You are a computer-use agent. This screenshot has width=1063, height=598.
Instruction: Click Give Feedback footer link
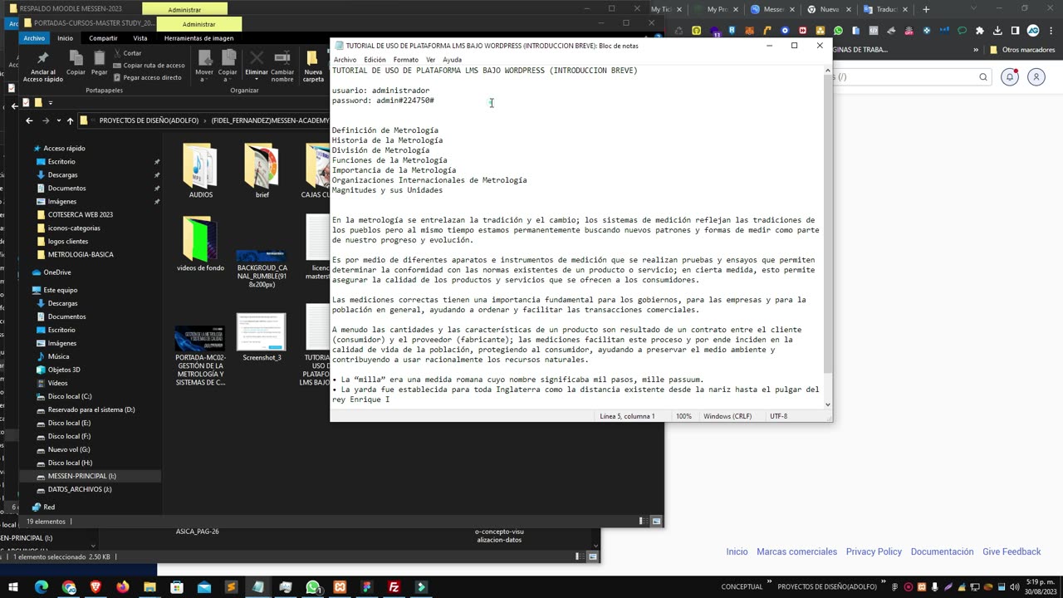click(1012, 551)
